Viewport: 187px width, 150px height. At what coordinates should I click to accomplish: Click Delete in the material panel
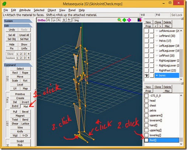coord(167,87)
